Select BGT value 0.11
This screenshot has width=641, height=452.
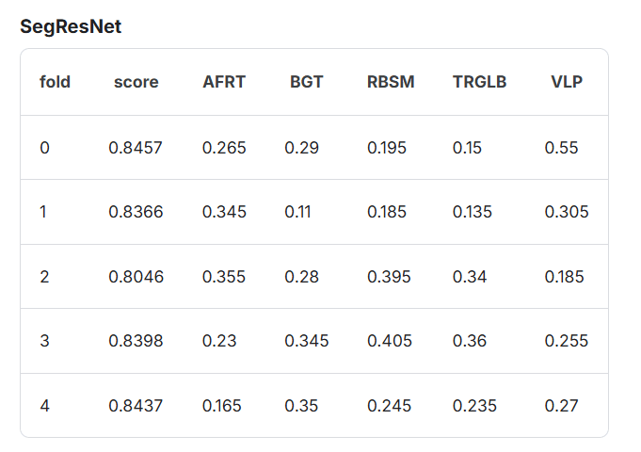pyautogui.click(x=297, y=212)
